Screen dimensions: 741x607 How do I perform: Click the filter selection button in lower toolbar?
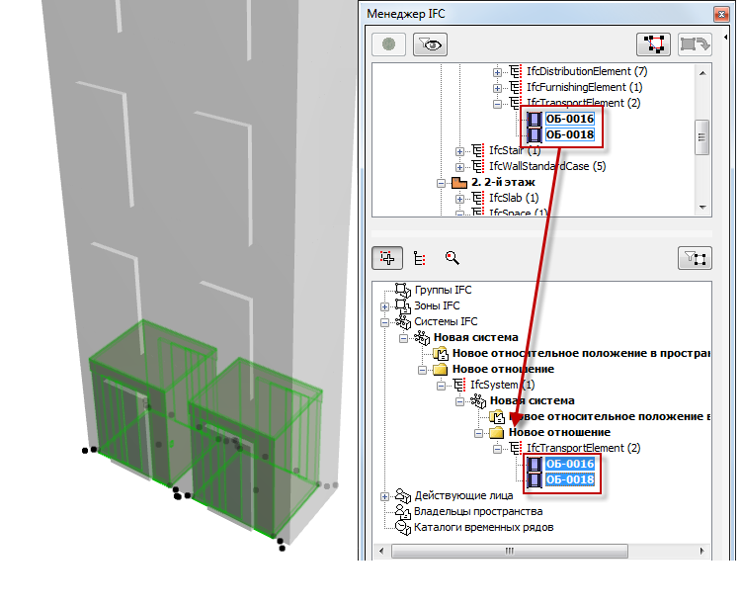695,258
